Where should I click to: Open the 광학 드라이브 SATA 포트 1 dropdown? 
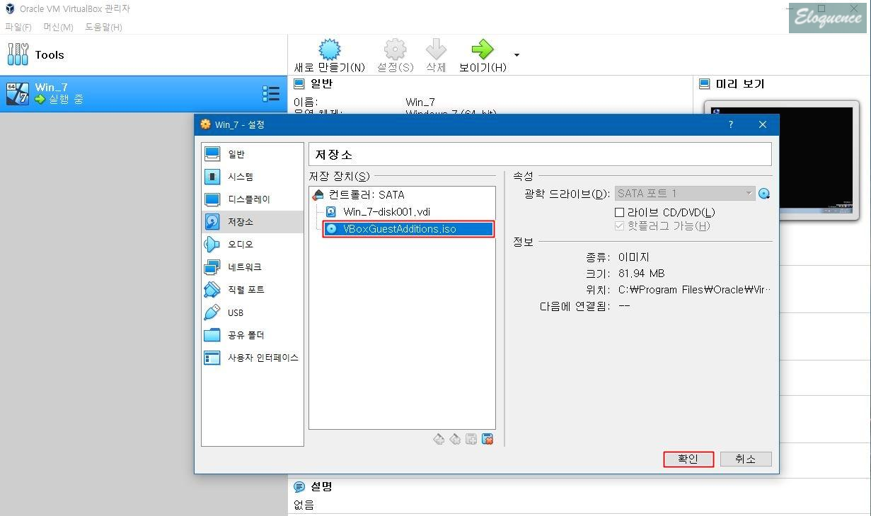(685, 194)
